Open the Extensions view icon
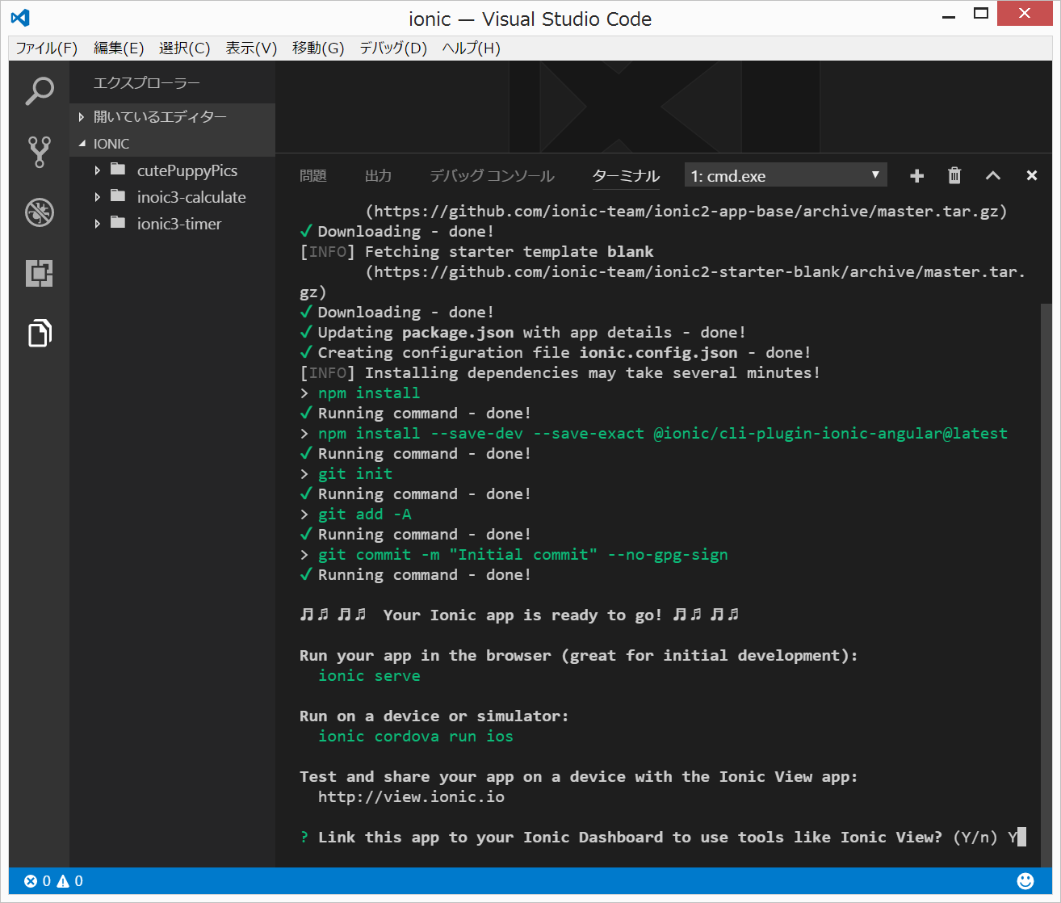 (39, 273)
